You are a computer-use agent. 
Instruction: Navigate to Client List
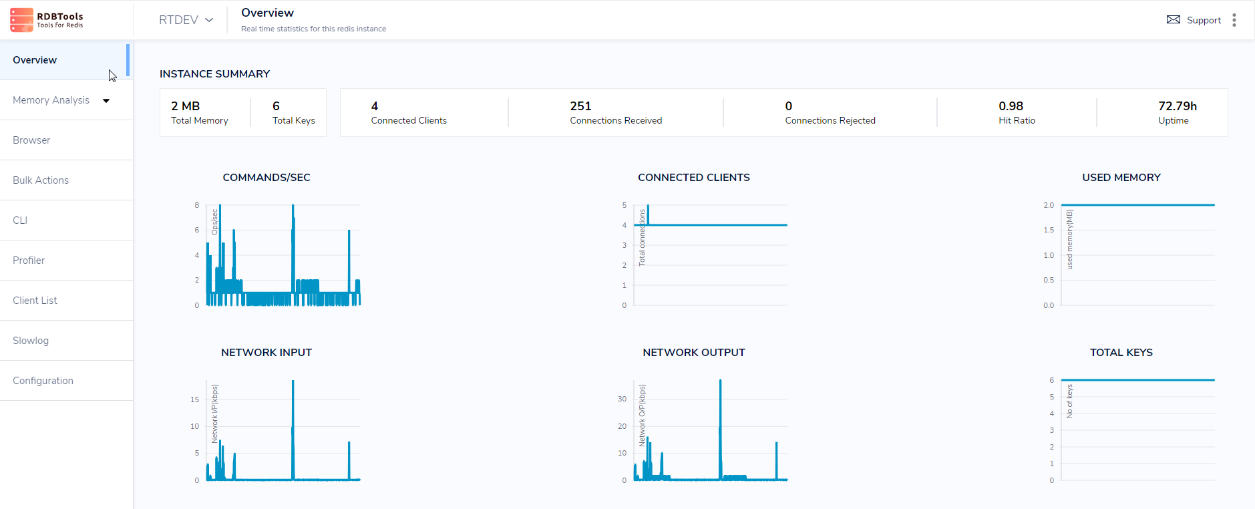(35, 301)
